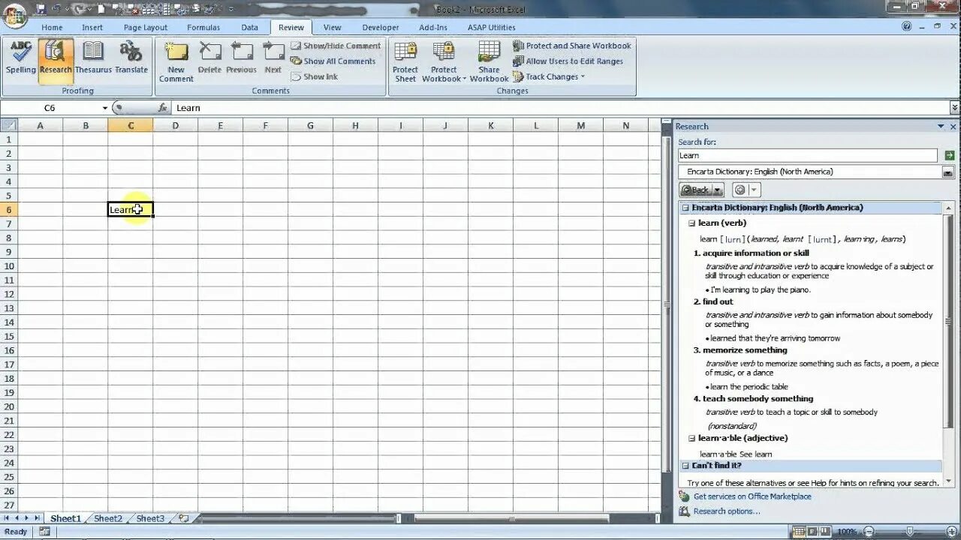
Task: Click Allow Users to Edit Ranges
Action: (568, 61)
